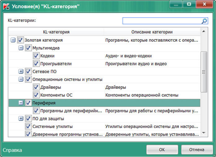Image resolution: width=216 pixels, height=157 pixels.
Task: Select the Проигрыватели tree item
Action: (56, 64)
